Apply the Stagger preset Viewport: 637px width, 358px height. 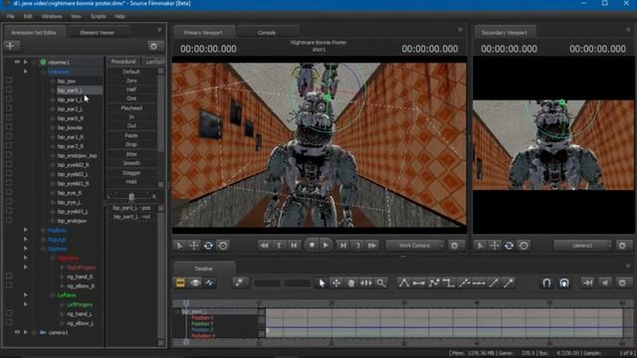[131, 172]
